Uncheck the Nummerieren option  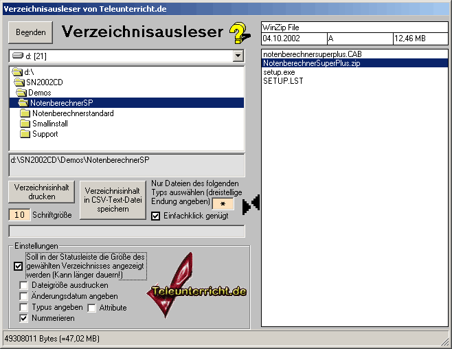point(24,318)
